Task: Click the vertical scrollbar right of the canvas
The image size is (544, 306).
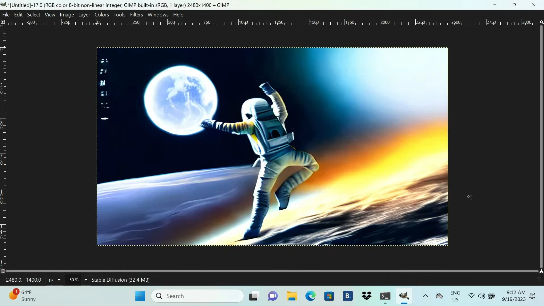Action: coord(541,147)
